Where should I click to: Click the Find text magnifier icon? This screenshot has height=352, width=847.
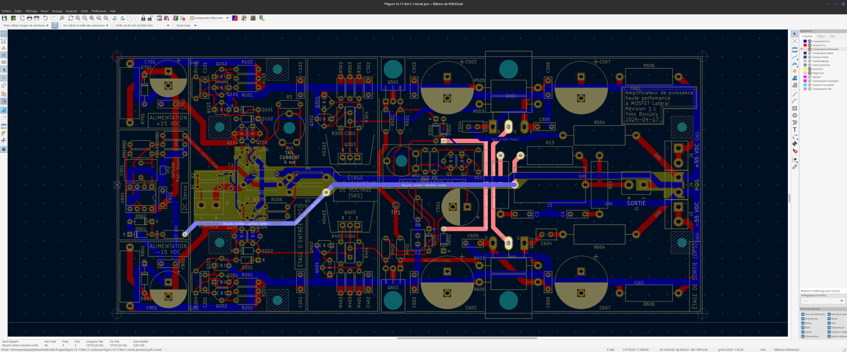pos(62,18)
